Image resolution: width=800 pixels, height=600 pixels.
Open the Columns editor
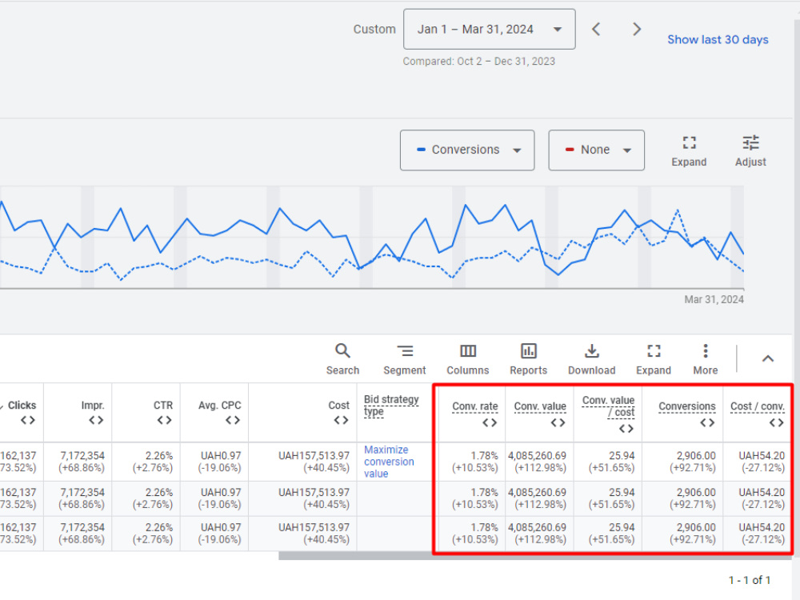(x=467, y=359)
